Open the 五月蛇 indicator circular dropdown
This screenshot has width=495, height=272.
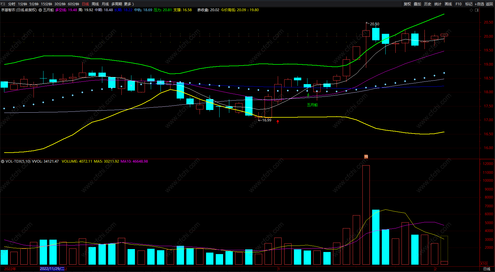point(40,10)
